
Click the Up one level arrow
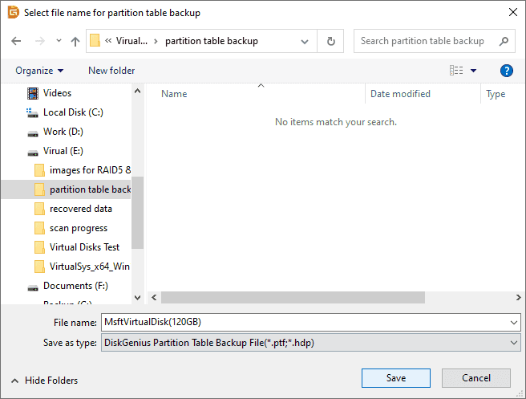pyautogui.click(x=75, y=41)
